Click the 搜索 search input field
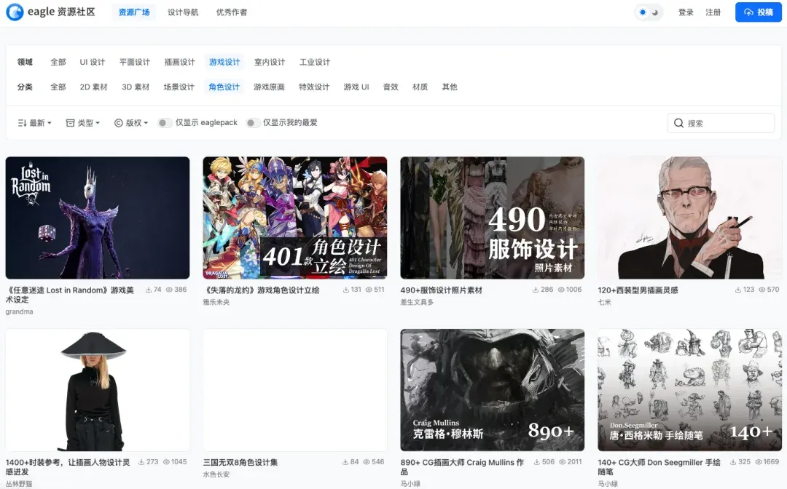Screen dimensions: 787x489 pyautogui.click(x=721, y=123)
